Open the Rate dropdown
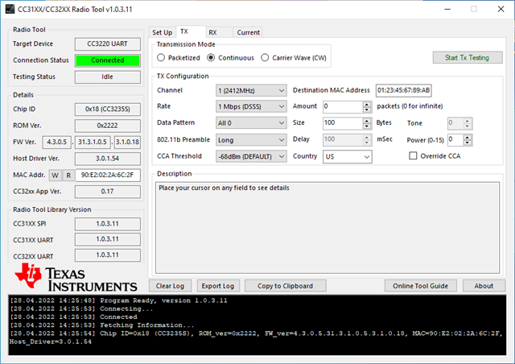This screenshot has height=364, width=515. tap(251, 106)
